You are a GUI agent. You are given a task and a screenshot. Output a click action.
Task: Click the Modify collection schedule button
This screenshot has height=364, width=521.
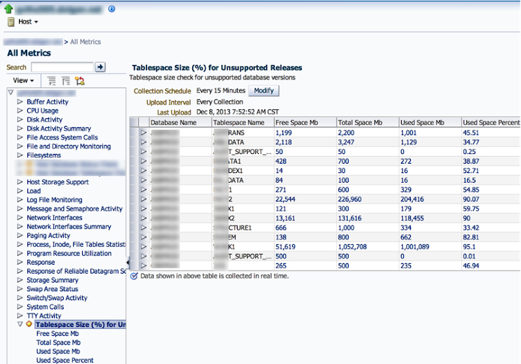click(x=264, y=91)
